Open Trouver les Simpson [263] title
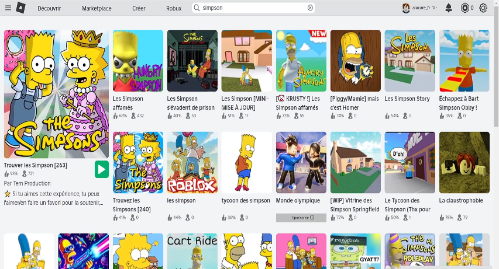 pyautogui.click(x=36, y=165)
